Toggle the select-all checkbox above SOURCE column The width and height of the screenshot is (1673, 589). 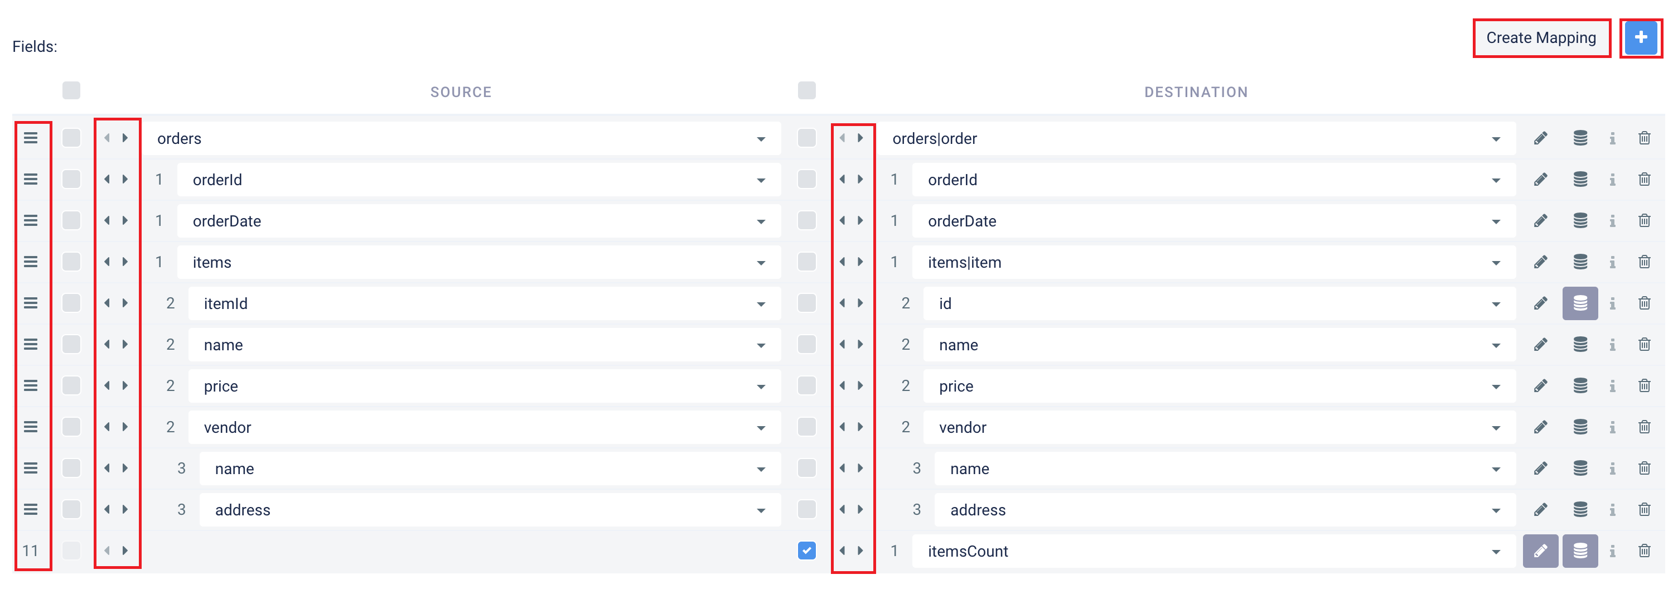coord(71,90)
